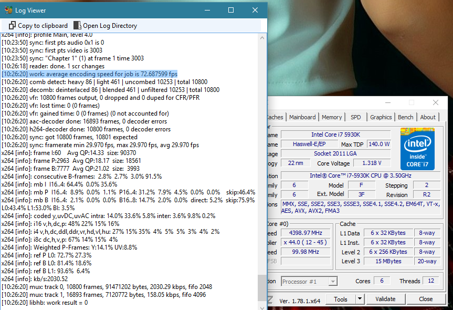Minimize the CPU-Z window
This screenshot has height=310, width=453.
[x=388, y=102]
